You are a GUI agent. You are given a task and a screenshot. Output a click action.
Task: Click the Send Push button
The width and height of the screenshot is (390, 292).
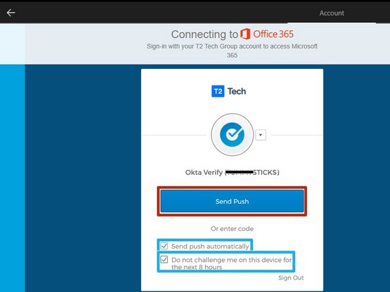click(x=232, y=201)
